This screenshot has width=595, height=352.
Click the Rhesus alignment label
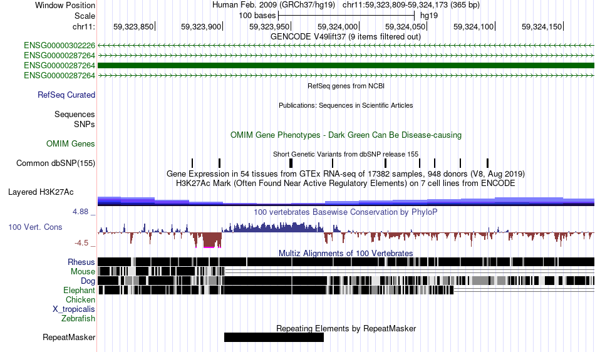81,262
